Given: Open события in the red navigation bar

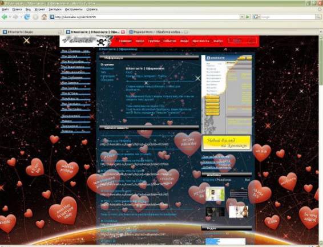Looking at the screenshot, I should coord(169,41).
